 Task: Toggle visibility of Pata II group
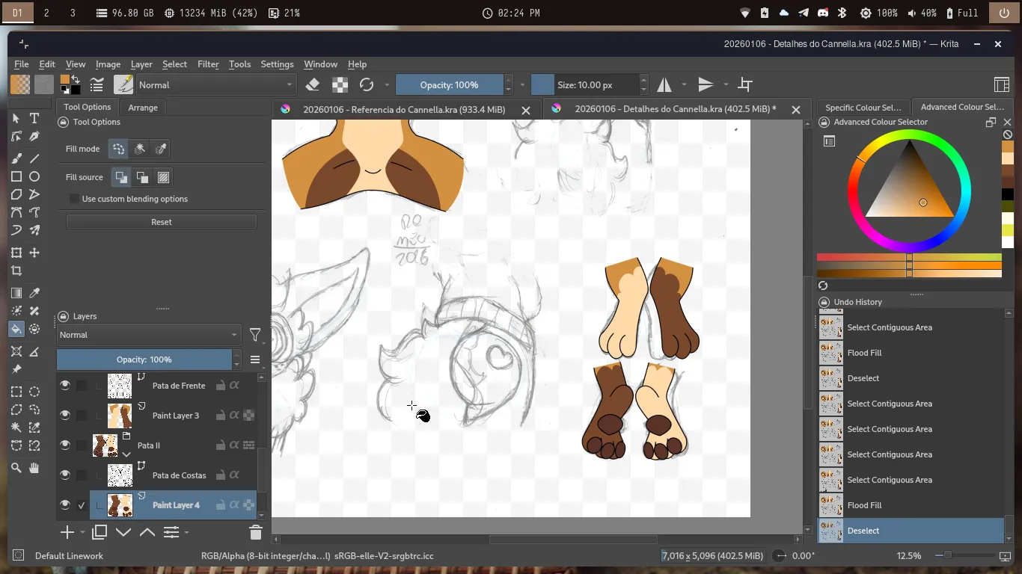click(65, 445)
